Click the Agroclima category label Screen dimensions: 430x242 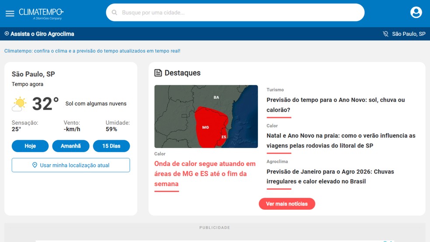277,162
